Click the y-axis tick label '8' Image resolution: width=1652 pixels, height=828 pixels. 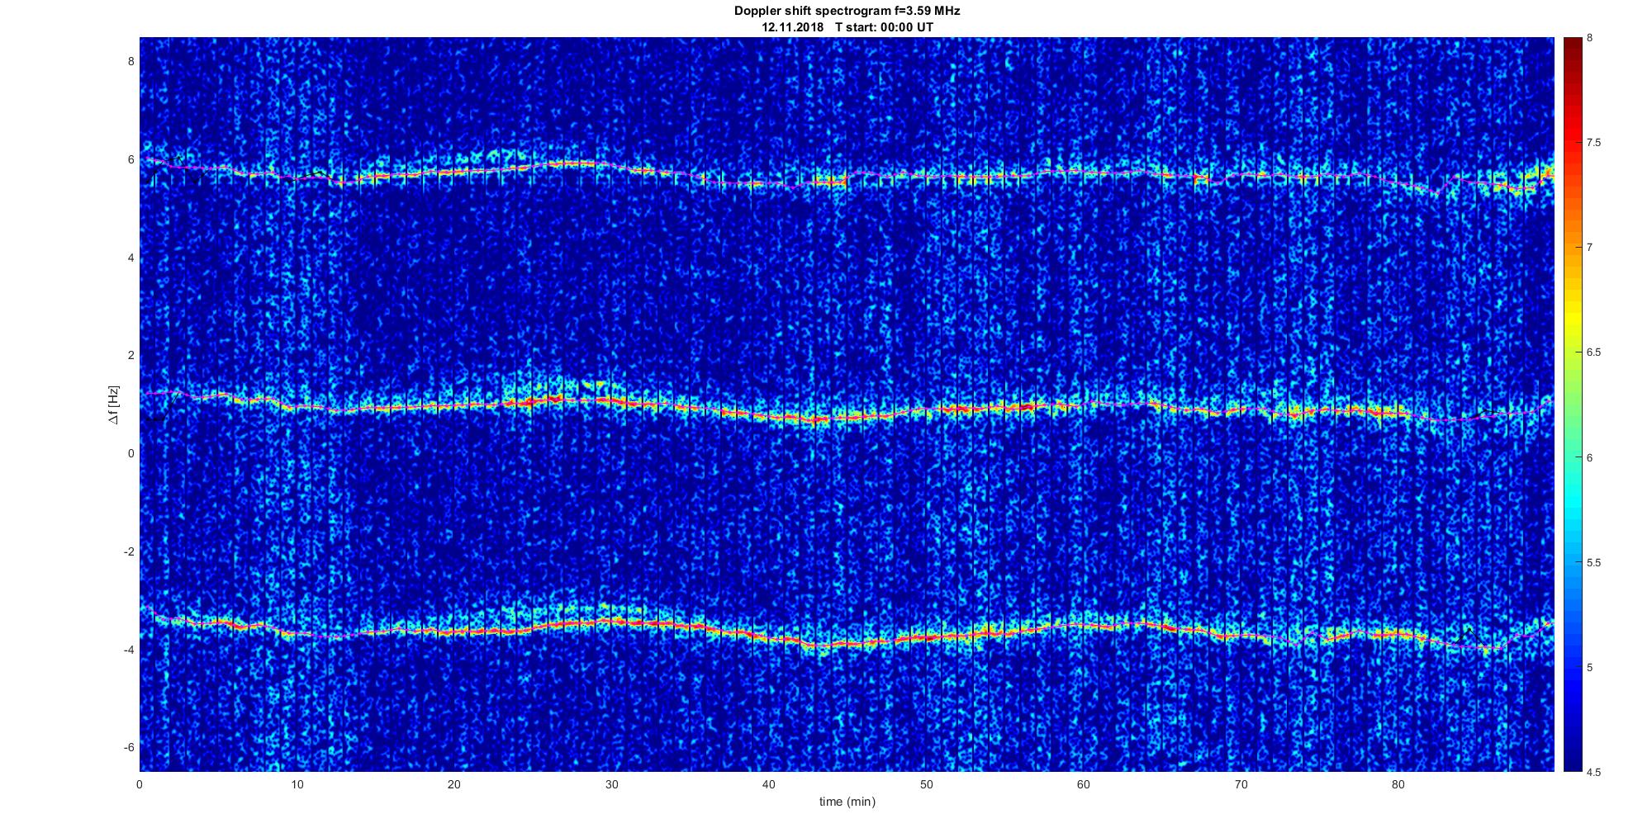[130, 61]
